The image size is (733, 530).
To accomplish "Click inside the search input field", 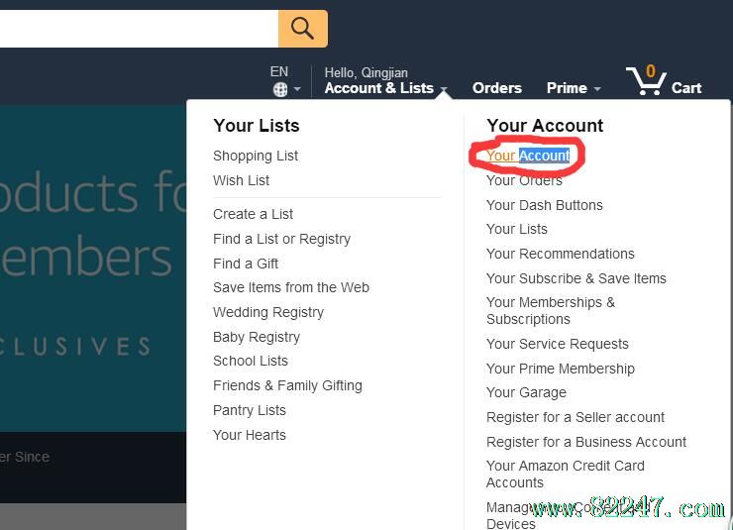I will point(139,29).
